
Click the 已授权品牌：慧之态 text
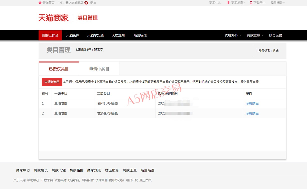tap(89, 49)
